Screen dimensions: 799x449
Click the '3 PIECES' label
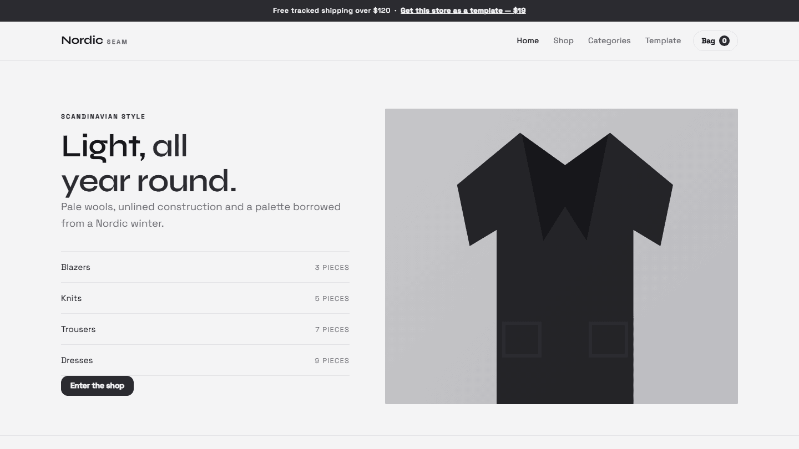point(332,268)
